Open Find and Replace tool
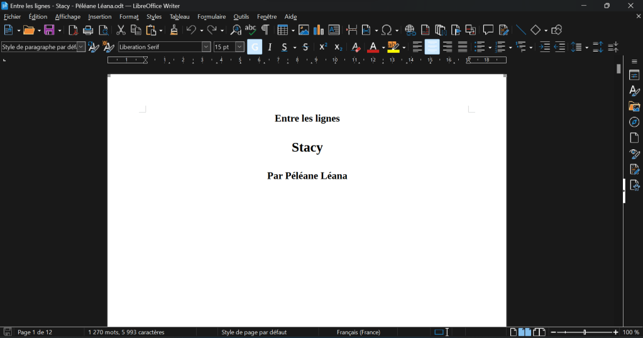Viewport: 643px width, 338px height. pyautogui.click(x=236, y=30)
